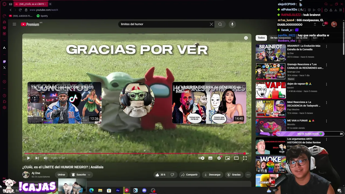345x194 pixels.
Task: Switch to the ¿CUÁL es el LÍMITE tab
Action: [30, 4]
